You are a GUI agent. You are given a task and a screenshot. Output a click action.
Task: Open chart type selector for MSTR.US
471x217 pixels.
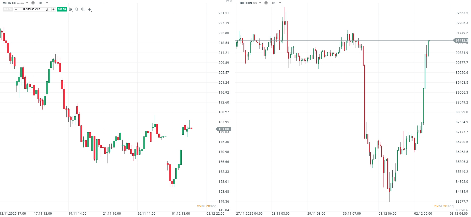coord(71,9)
